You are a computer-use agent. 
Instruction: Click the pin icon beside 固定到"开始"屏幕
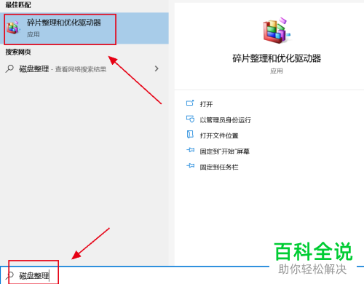191,150
